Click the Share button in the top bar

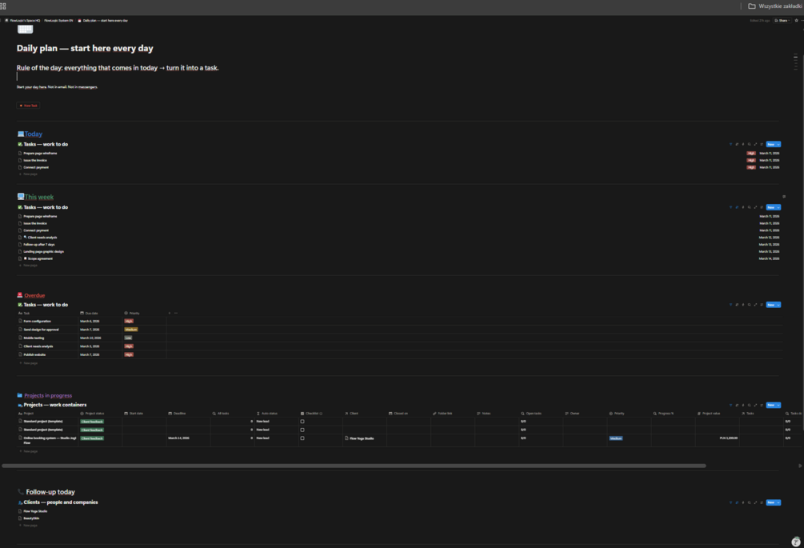[x=782, y=21]
